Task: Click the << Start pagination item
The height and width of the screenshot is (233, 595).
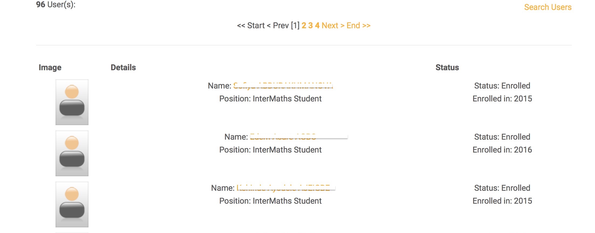Action: pos(251,26)
